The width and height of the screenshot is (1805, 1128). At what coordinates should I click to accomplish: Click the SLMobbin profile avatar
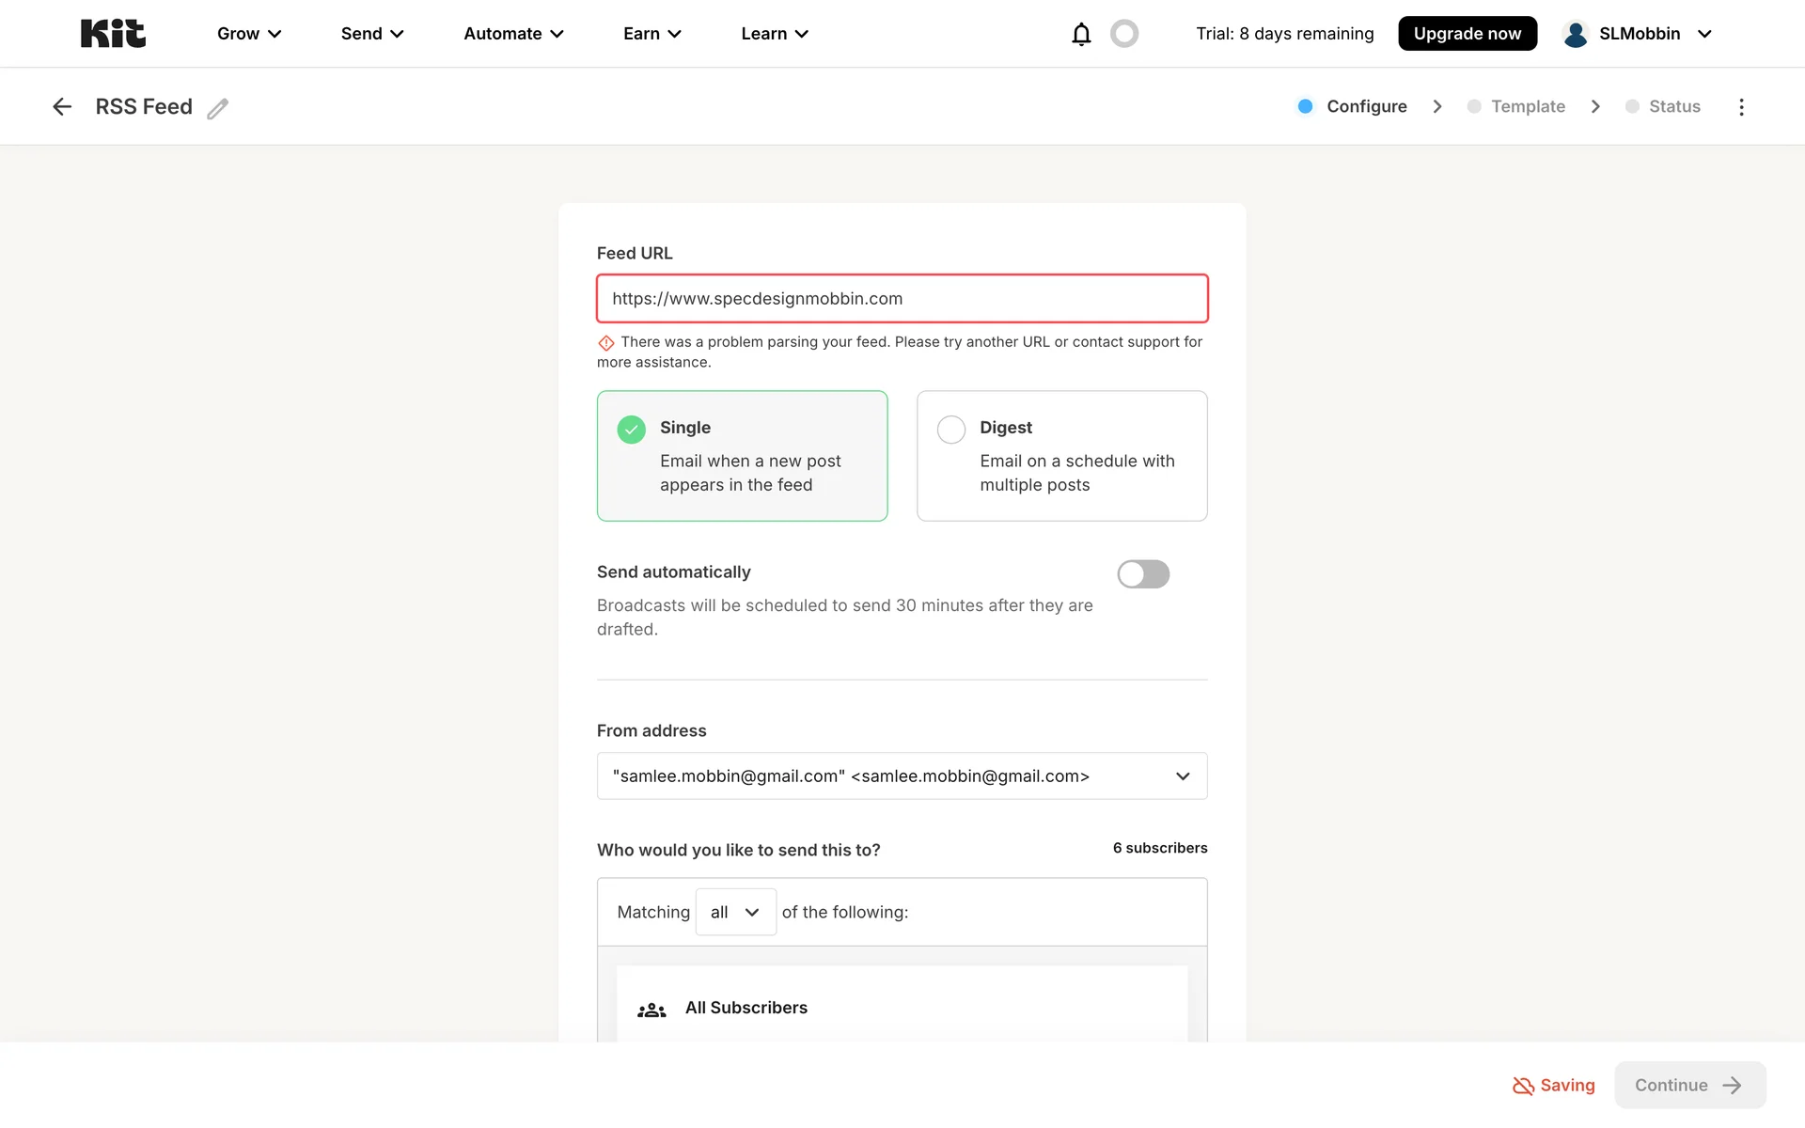pyautogui.click(x=1575, y=34)
